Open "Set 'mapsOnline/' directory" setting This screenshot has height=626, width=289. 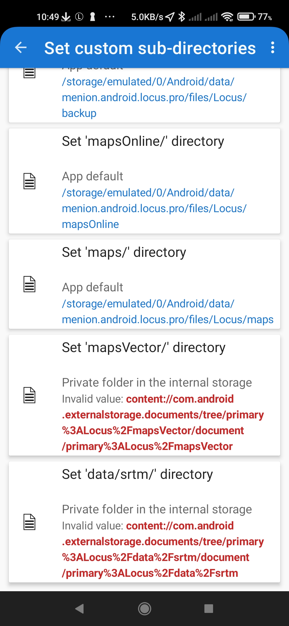point(143,141)
